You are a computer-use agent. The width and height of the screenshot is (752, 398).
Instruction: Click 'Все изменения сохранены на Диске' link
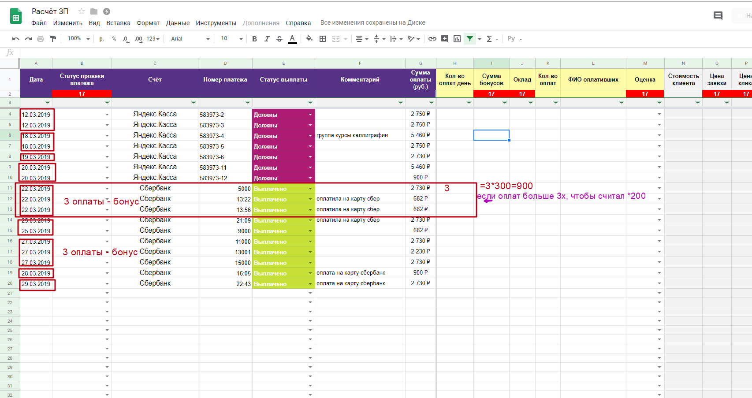[x=372, y=22]
